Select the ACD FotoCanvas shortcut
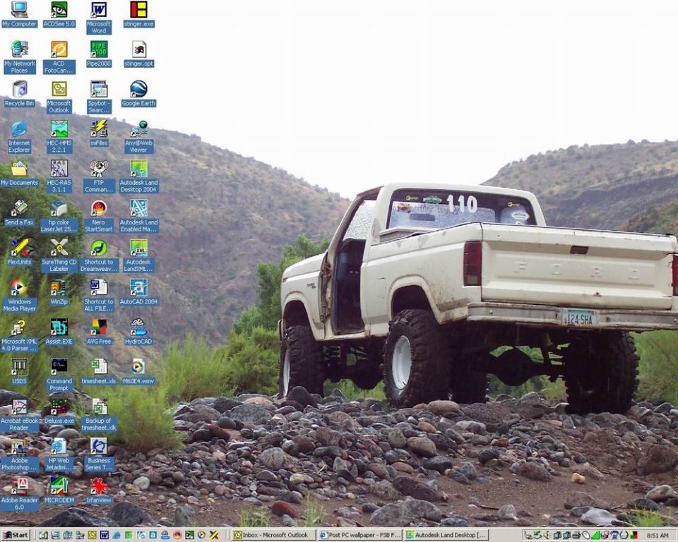Screen dimensions: 678x542 [59, 57]
